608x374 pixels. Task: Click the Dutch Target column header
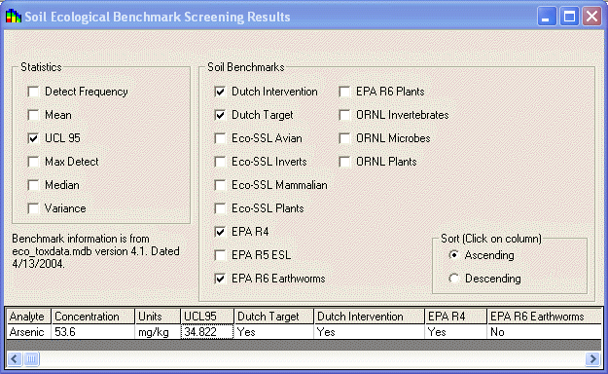(x=274, y=317)
